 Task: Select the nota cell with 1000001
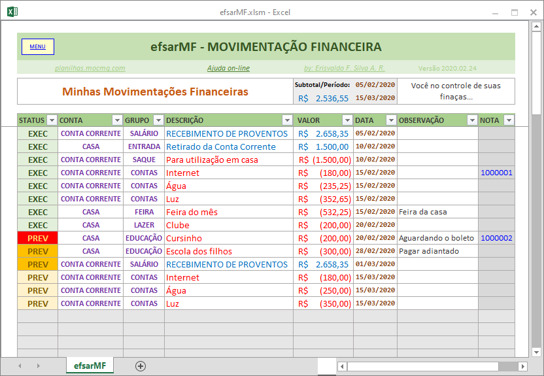click(496, 173)
